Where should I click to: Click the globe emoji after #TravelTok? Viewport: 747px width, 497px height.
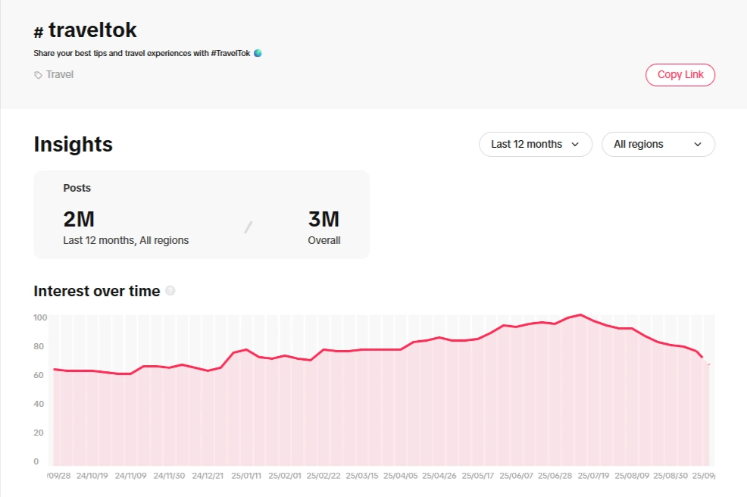click(258, 53)
